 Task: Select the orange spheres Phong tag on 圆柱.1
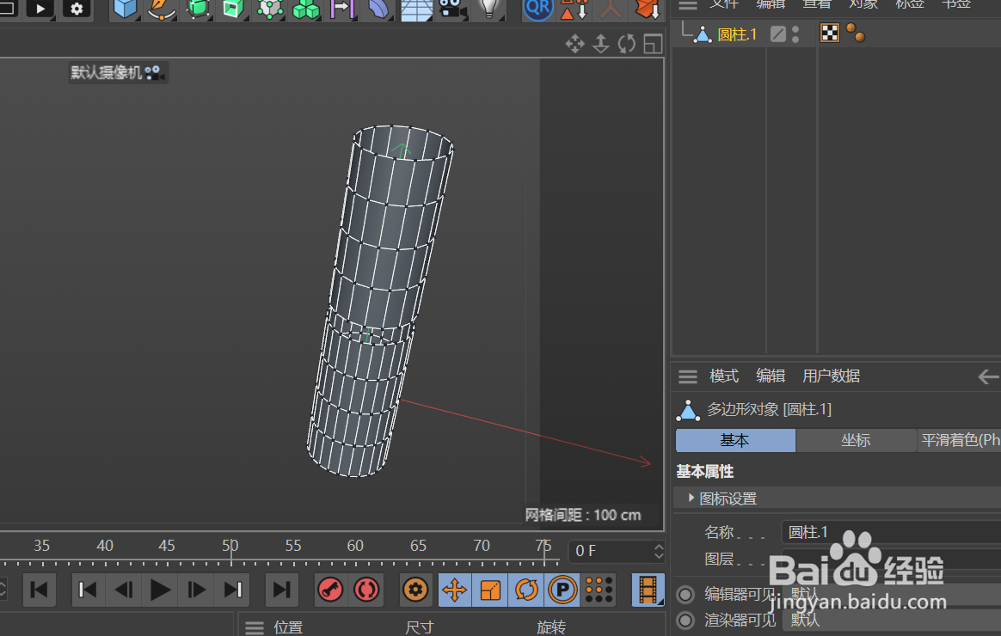[856, 33]
